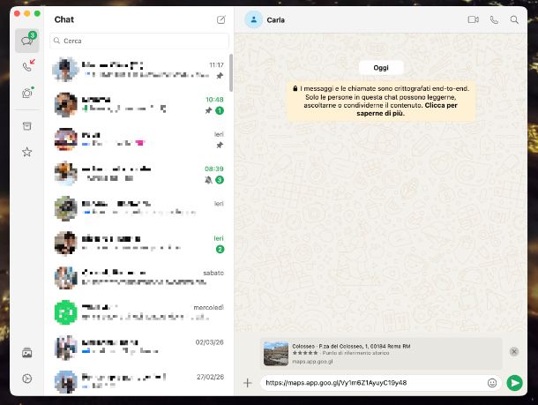Click the unread badge 2 on ieri chat

click(220, 249)
